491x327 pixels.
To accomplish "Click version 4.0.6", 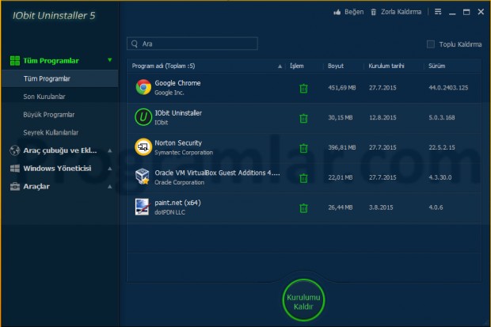I will (x=436, y=207).
